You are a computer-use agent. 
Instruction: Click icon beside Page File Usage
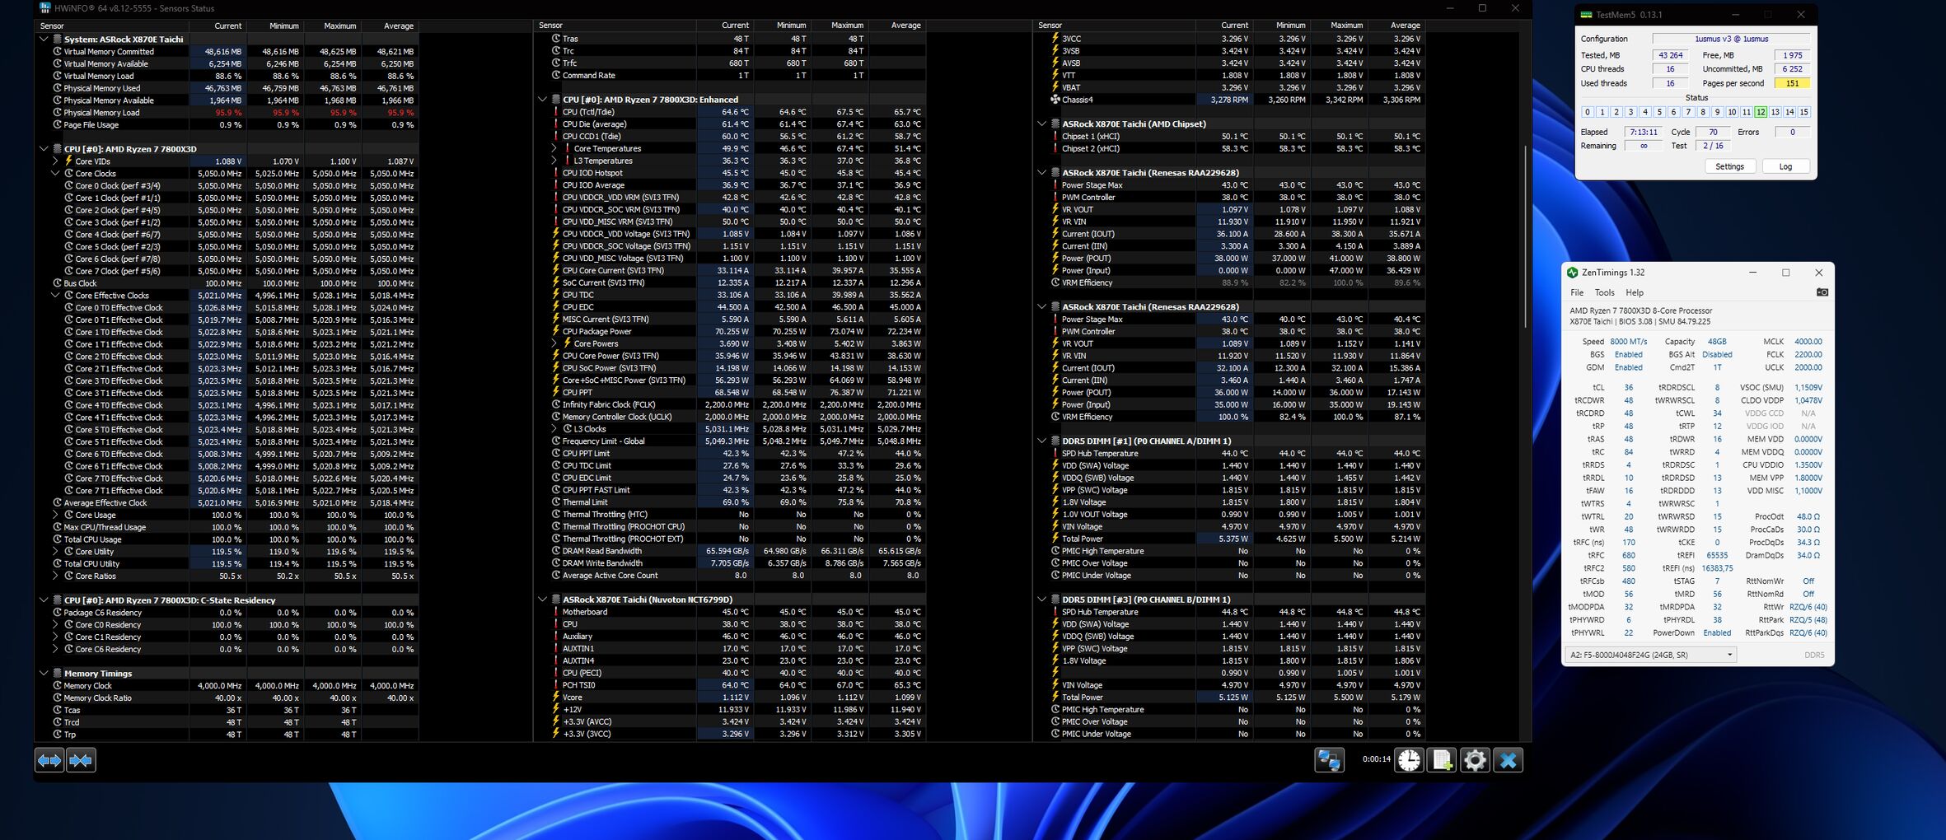58,125
